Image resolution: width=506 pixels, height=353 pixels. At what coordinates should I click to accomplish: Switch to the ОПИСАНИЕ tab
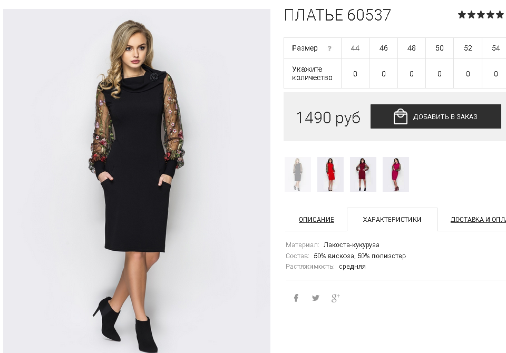click(316, 219)
